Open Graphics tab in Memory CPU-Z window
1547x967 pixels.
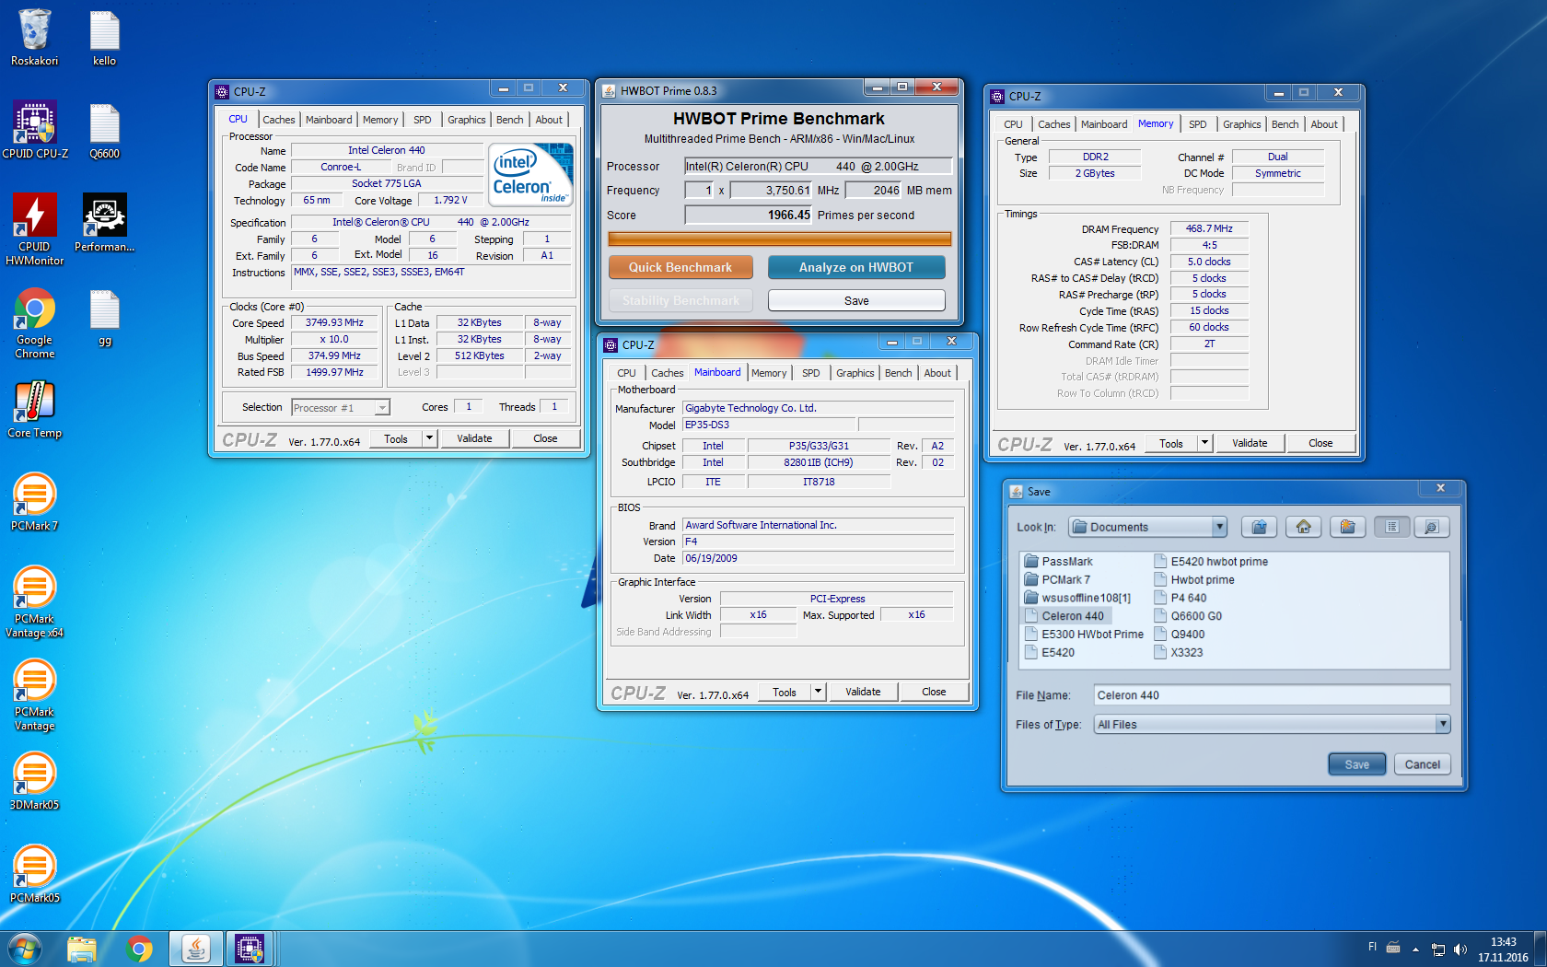click(1241, 124)
